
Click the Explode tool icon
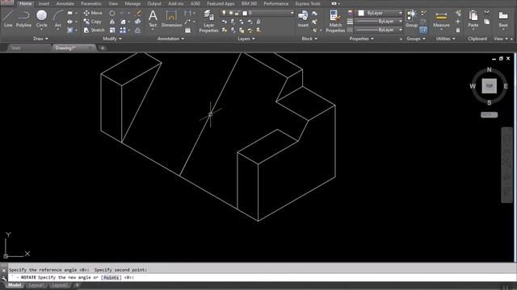point(138,22)
